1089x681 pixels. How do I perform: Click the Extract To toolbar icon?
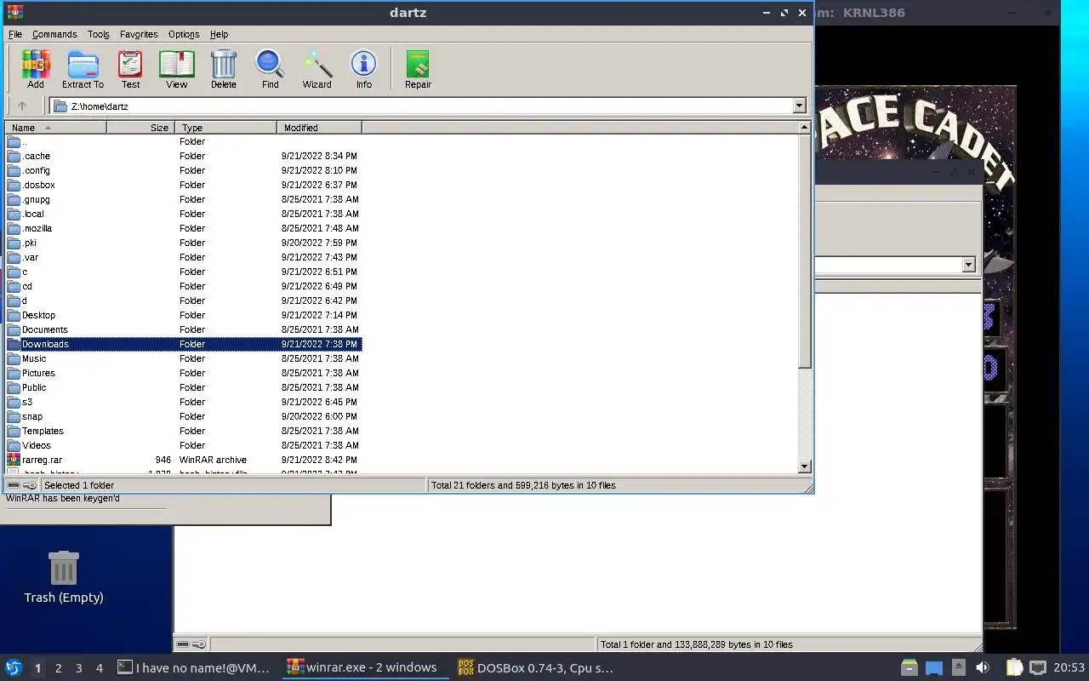[x=83, y=69]
